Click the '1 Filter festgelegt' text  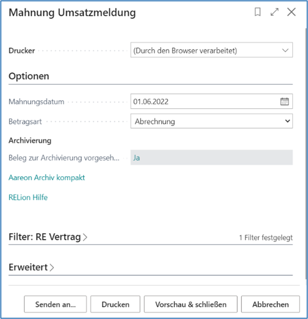(x=266, y=238)
